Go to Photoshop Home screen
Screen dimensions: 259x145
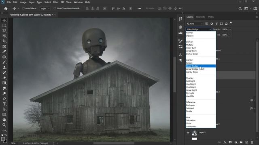6,8
